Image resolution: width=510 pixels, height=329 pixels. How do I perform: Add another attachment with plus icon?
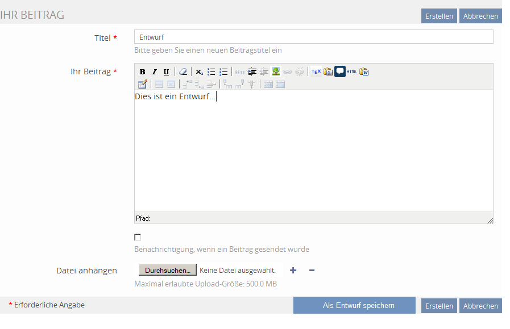tap(293, 271)
